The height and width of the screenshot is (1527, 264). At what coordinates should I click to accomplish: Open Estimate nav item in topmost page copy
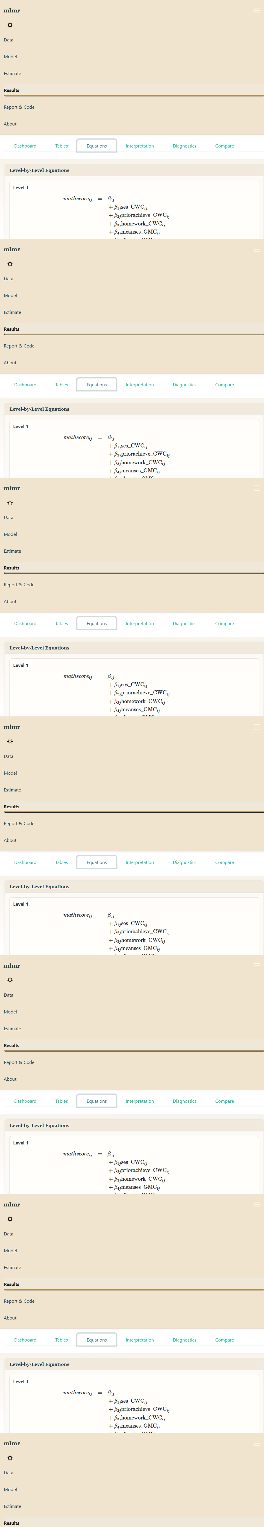click(12, 74)
